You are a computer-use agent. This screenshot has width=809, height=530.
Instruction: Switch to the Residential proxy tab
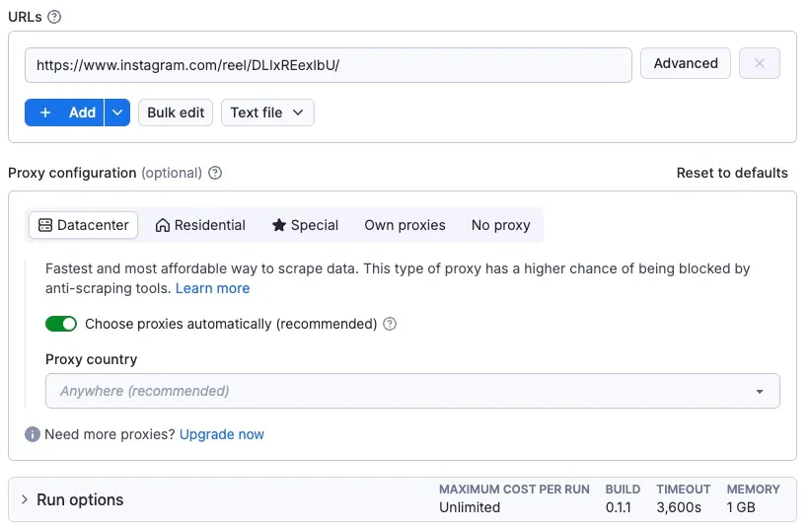coord(200,225)
